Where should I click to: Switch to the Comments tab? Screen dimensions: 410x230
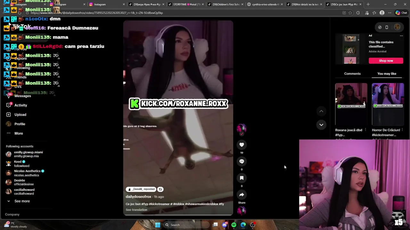pos(352,73)
